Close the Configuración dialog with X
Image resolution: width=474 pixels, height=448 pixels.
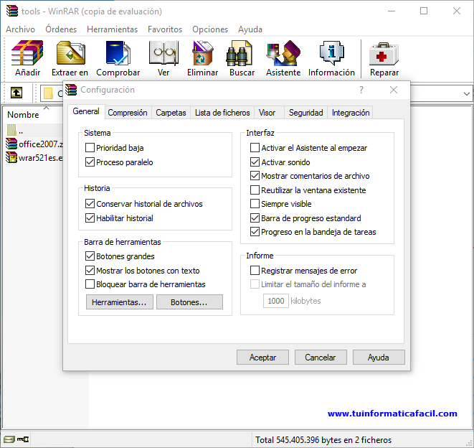[394, 90]
